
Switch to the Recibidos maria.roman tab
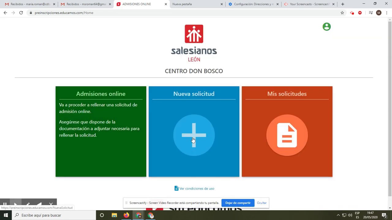click(30, 4)
